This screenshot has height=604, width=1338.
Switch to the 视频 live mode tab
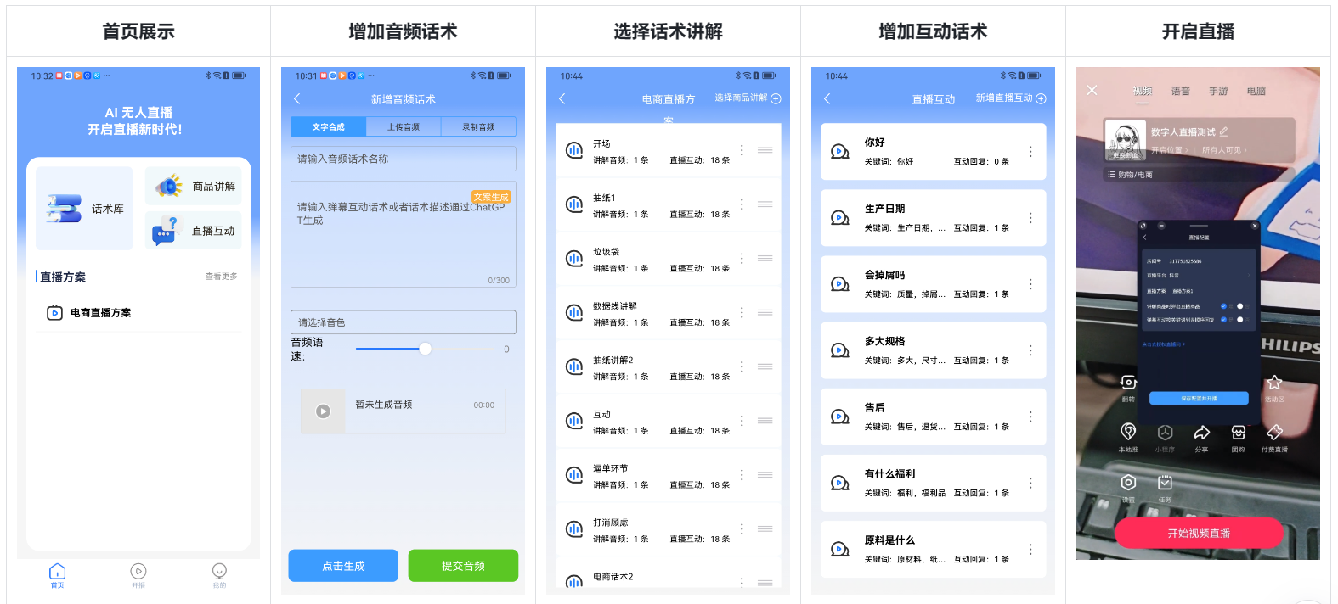pyautogui.click(x=1143, y=91)
